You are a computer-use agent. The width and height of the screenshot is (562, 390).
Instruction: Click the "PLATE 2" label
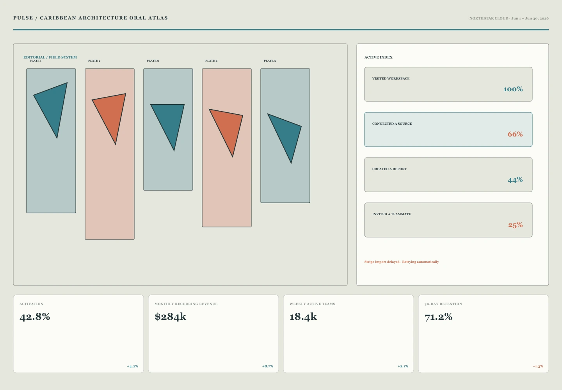pyautogui.click(x=94, y=61)
